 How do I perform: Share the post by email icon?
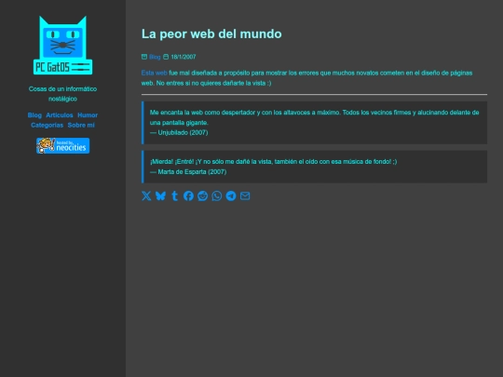[245, 195]
